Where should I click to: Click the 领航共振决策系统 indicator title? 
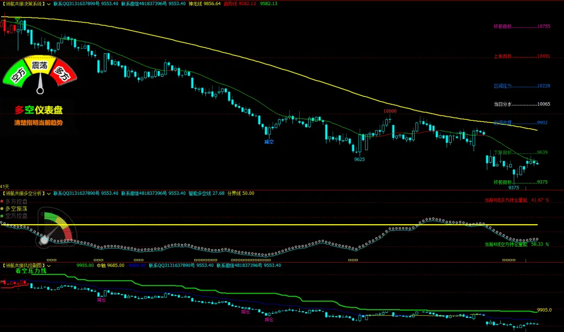coord(23,4)
